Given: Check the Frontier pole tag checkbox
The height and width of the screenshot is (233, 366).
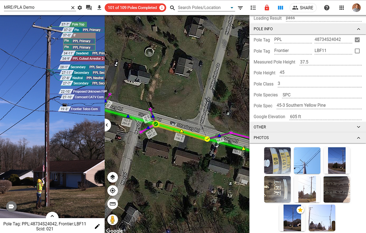Looking at the screenshot, I should point(357,51).
